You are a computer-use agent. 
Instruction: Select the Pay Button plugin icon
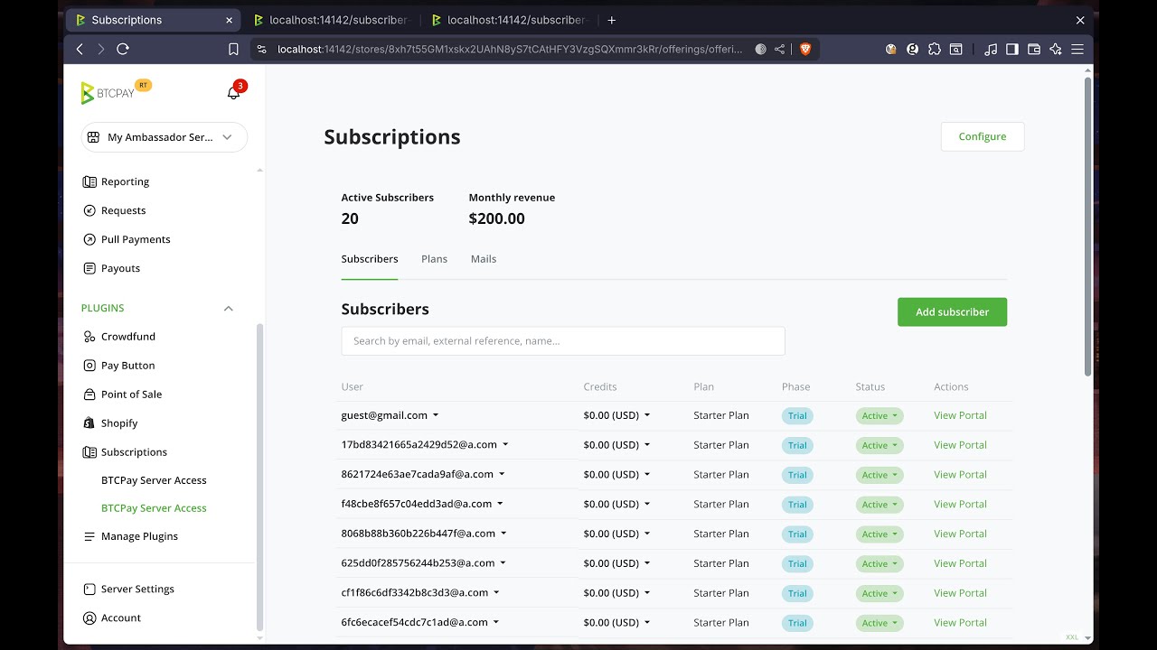(x=89, y=365)
